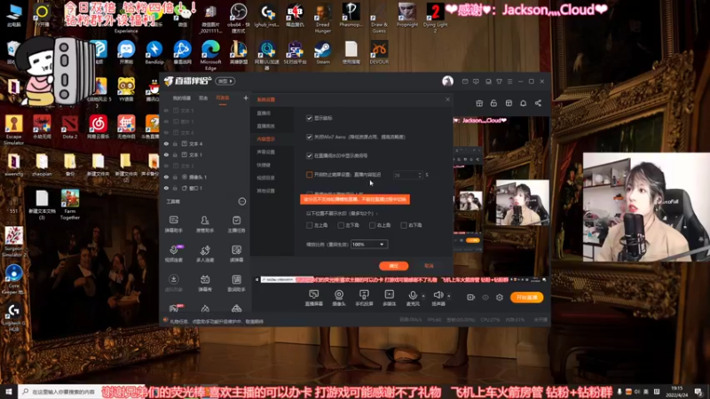Viewport: 710px width, 399px height.
Task: Open the download-arrow tool in toolbox
Action: click(x=173, y=283)
